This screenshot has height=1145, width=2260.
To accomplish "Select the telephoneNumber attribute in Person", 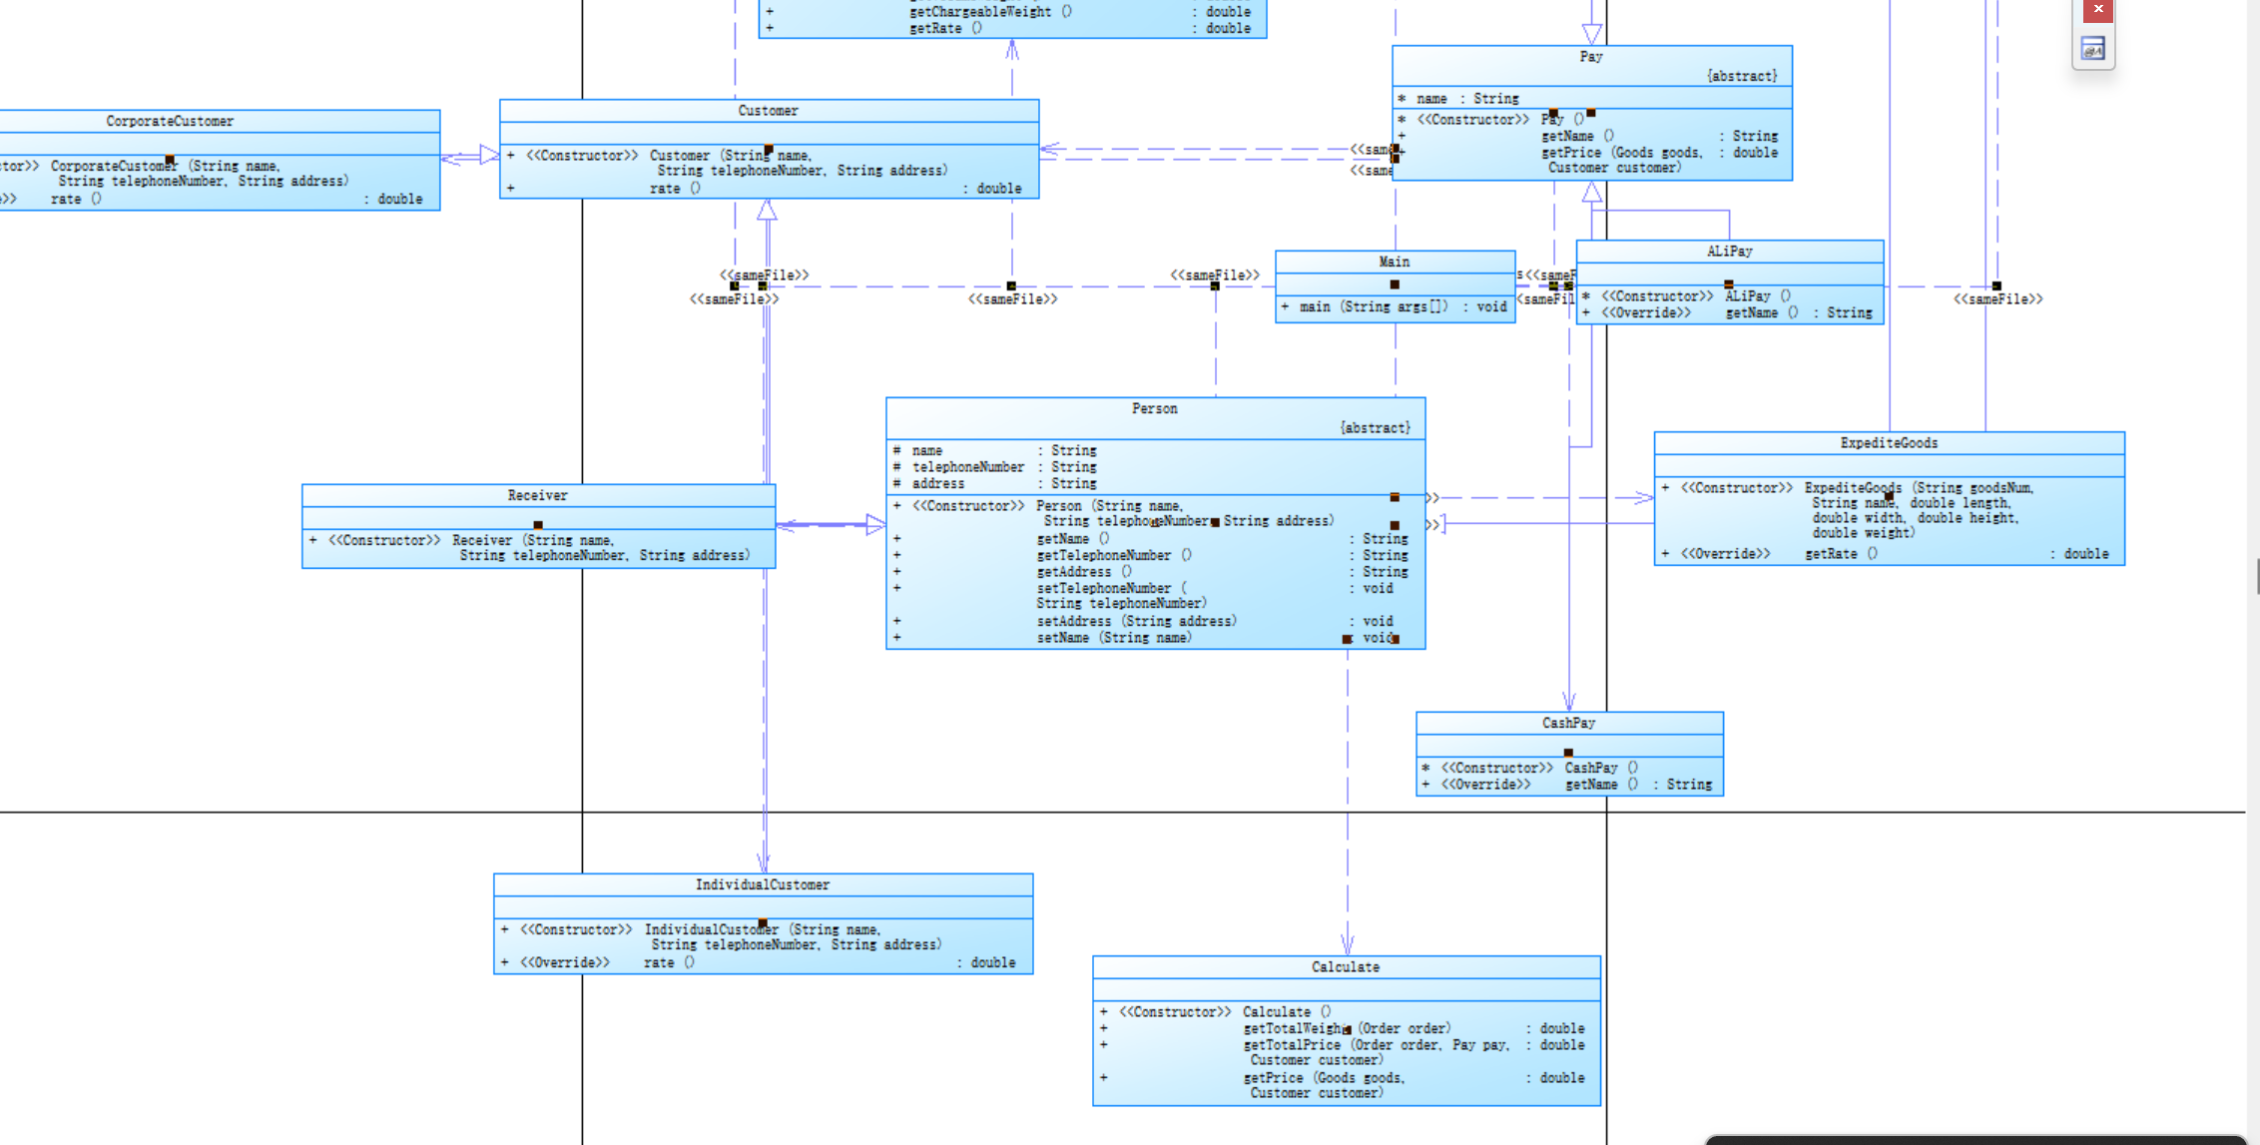I will [x=967, y=467].
